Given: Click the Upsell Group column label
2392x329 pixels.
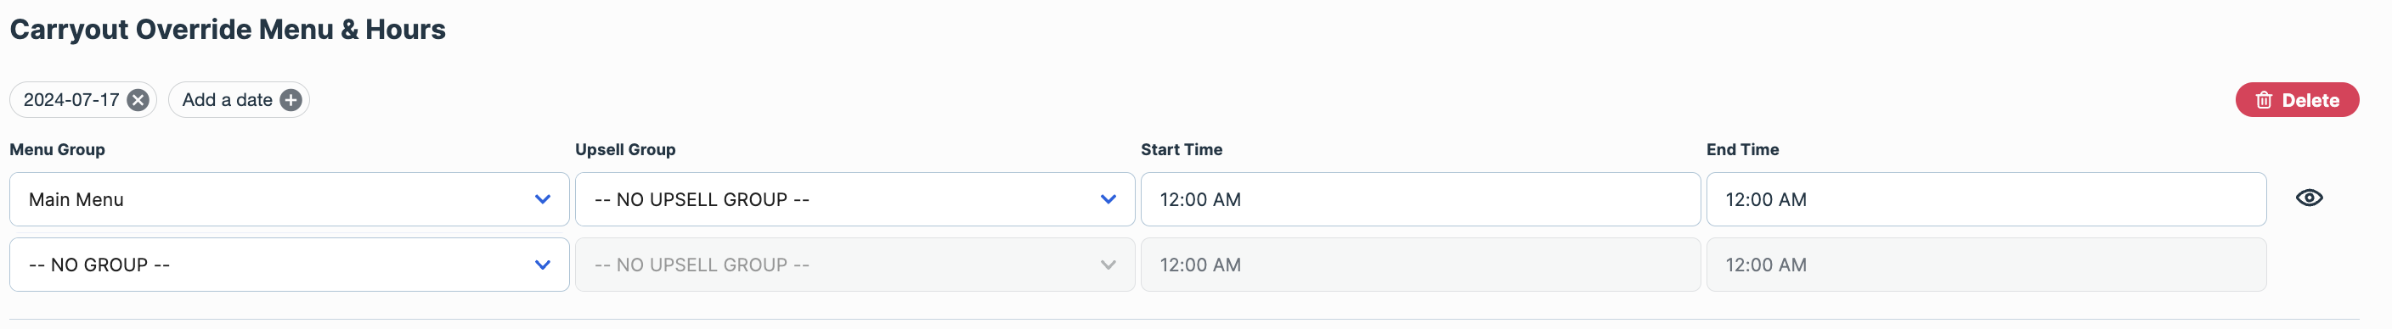Looking at the screenshot, I should [625, 149].
